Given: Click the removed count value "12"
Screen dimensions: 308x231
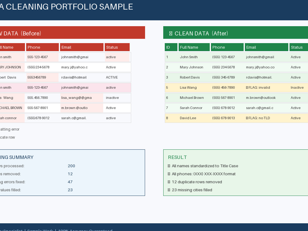Looking at the screenshot, I should point(70,174).
